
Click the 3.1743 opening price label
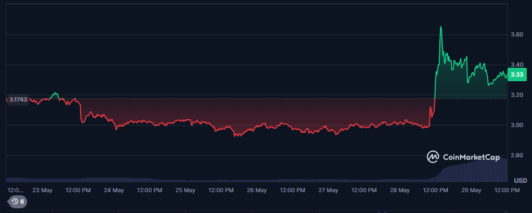coord(18,99)
